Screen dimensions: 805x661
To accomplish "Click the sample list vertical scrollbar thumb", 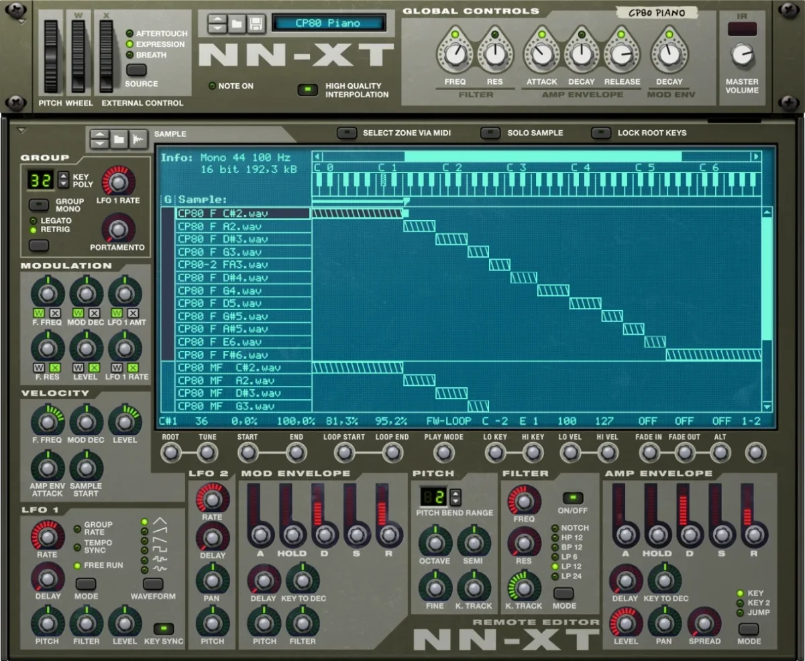I will click(x=767, y=278).
